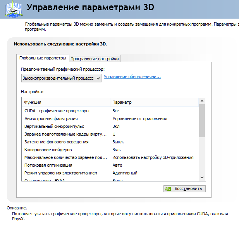Click the value 1 for pre-rendered frames

tap(114, 134)
